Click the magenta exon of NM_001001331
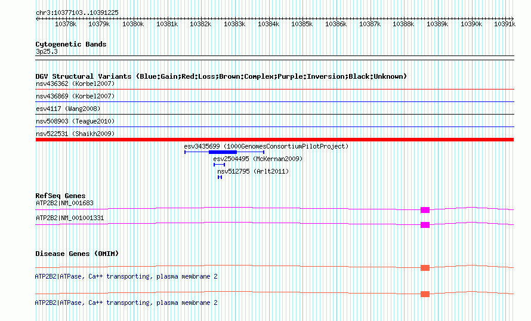 (425, 225)
